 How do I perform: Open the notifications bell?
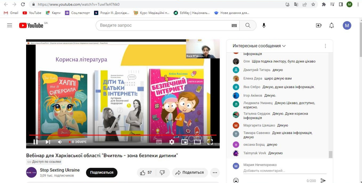pos(331,25)
